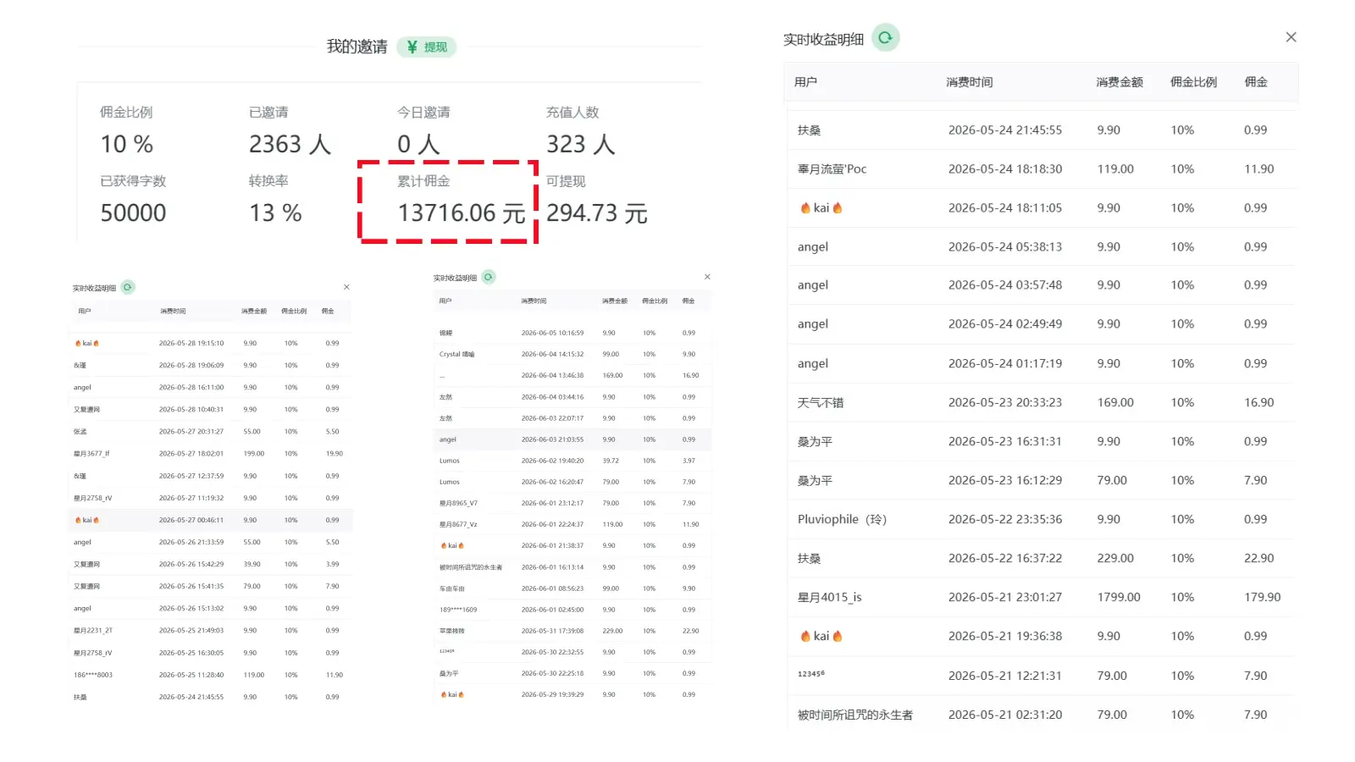
Task: Click the 2363 人 invited count
Action: pos(290,144)
